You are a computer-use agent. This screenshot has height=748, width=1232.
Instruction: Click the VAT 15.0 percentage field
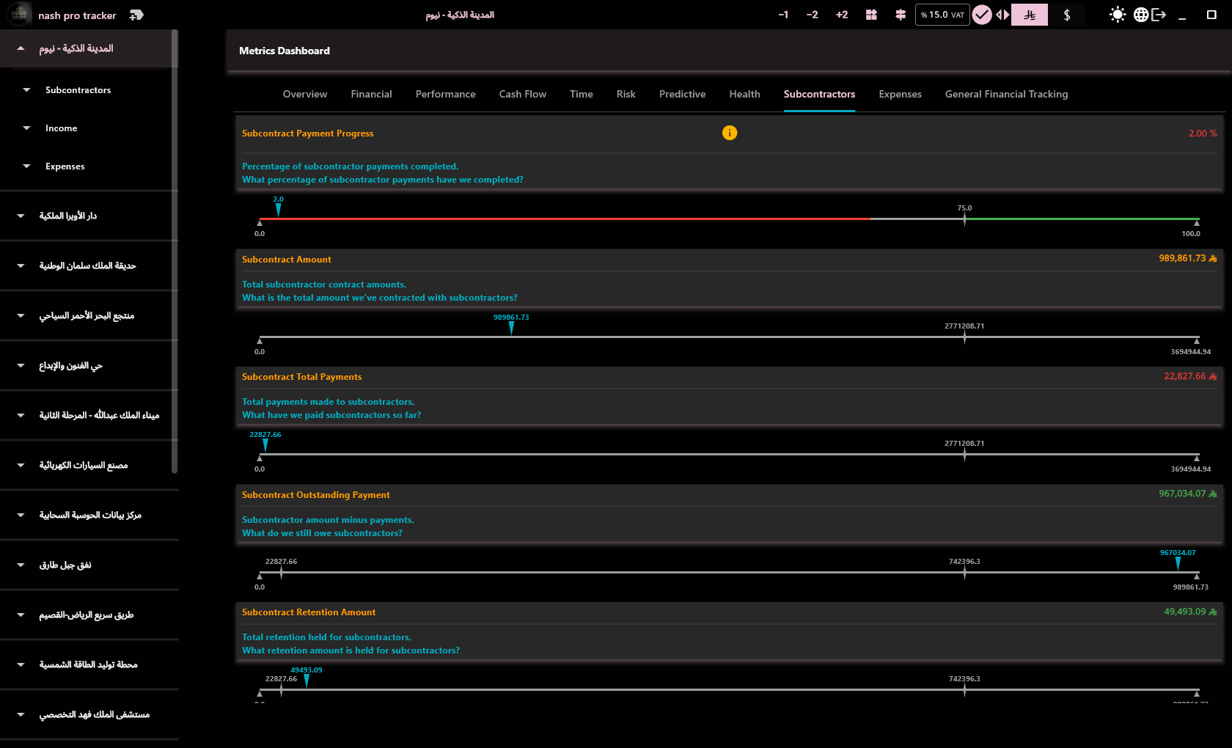coord(942,15)
